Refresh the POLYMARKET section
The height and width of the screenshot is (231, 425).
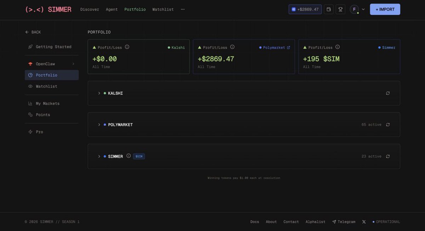pyautogui.click(x=388, y=125)
